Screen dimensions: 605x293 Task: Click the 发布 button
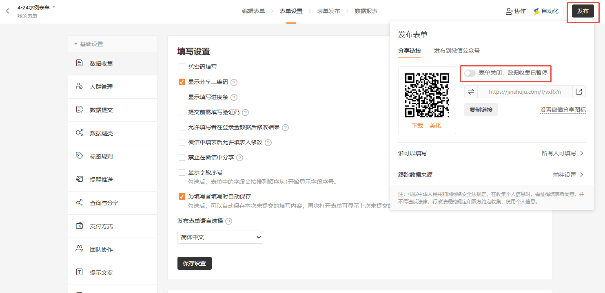(583, 11)
